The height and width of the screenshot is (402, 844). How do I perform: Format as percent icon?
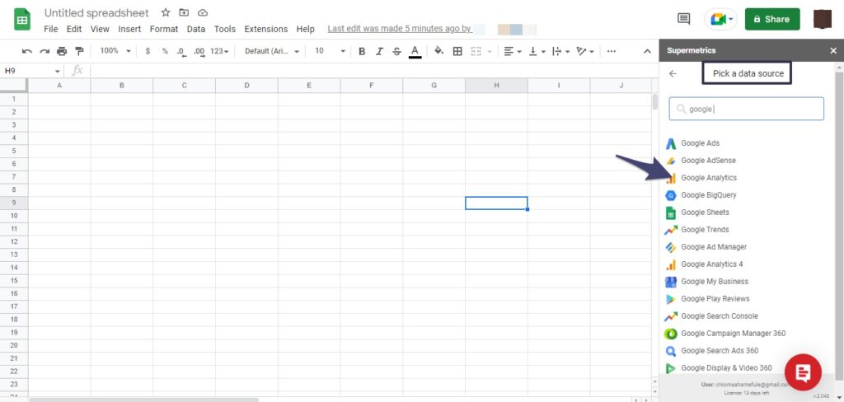coord(165,51)
